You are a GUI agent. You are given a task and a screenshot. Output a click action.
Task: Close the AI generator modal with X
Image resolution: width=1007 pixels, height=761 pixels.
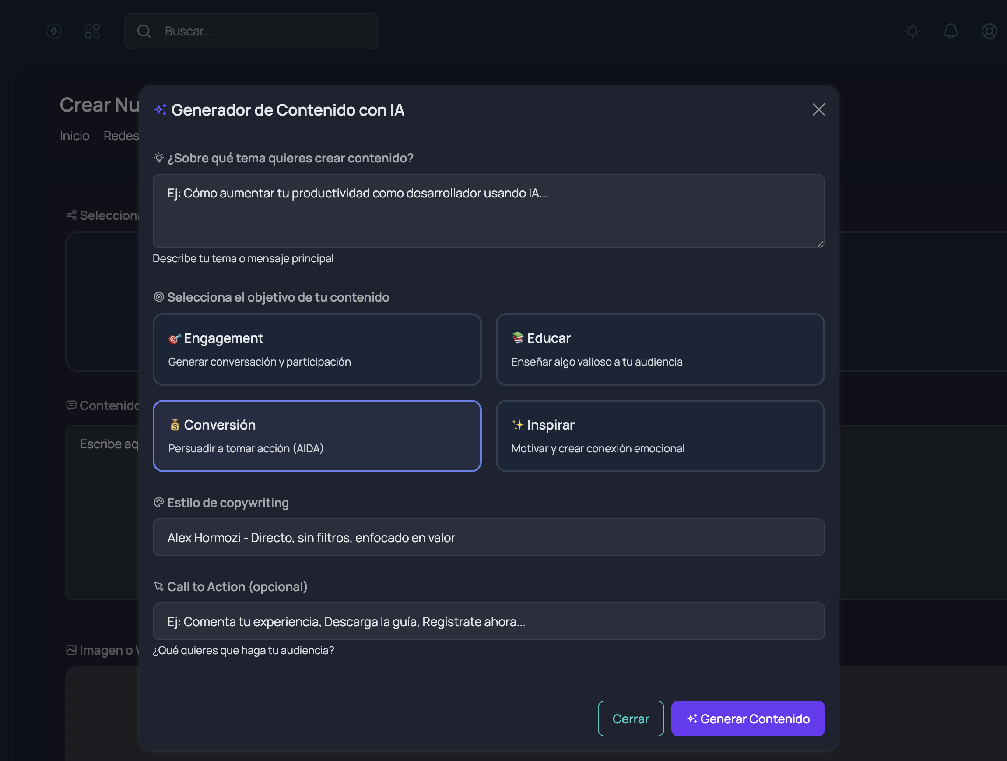(818, 109)
